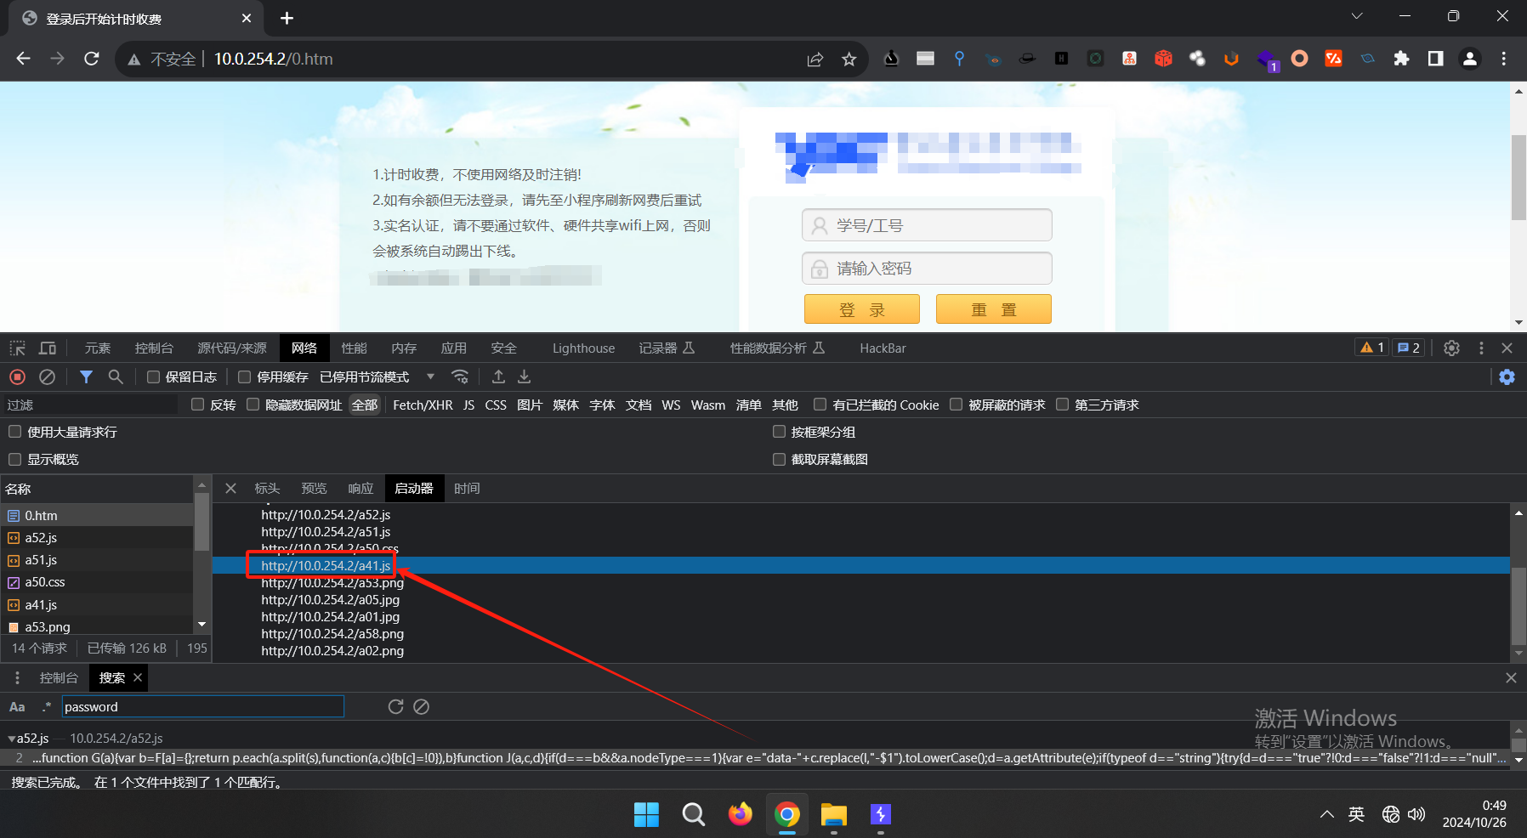Open Firefox from taskbar
Image resolution: width=1527 pixels, height=838 pixels.
(741, 814)
